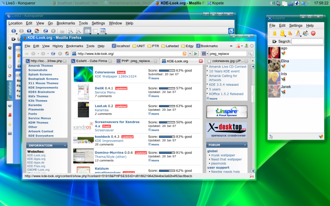The width and height of the screenshot is (330, 206).
Task: Click the MSN butterfly icon in the Kopete status bar
Action: coord(321,137)
